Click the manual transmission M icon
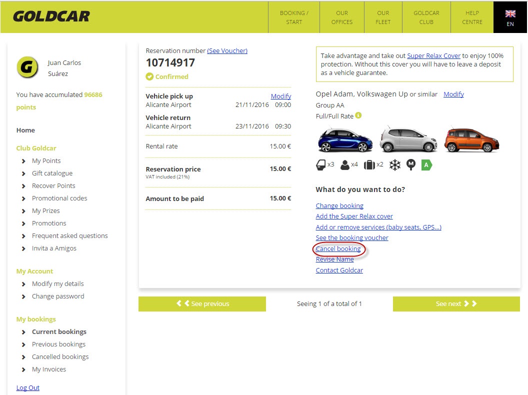 pos(411,164)
